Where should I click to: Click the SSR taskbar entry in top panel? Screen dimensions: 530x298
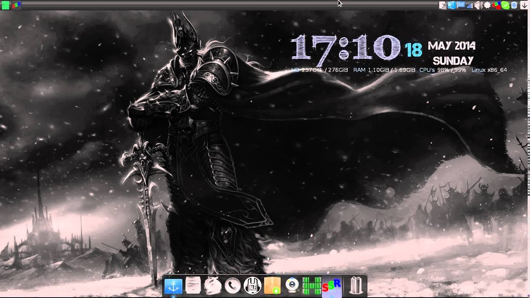click(x=17, y=5)
